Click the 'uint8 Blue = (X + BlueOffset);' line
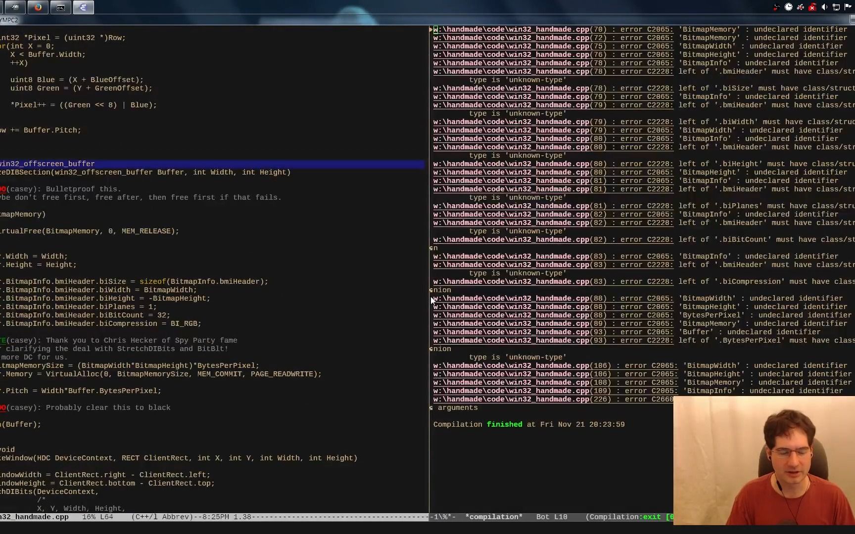This screenshot has width=855, height=534. tap(77, 80)
